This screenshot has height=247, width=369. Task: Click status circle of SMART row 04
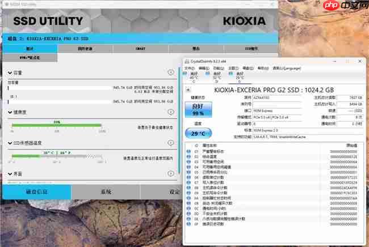point(188,167)
